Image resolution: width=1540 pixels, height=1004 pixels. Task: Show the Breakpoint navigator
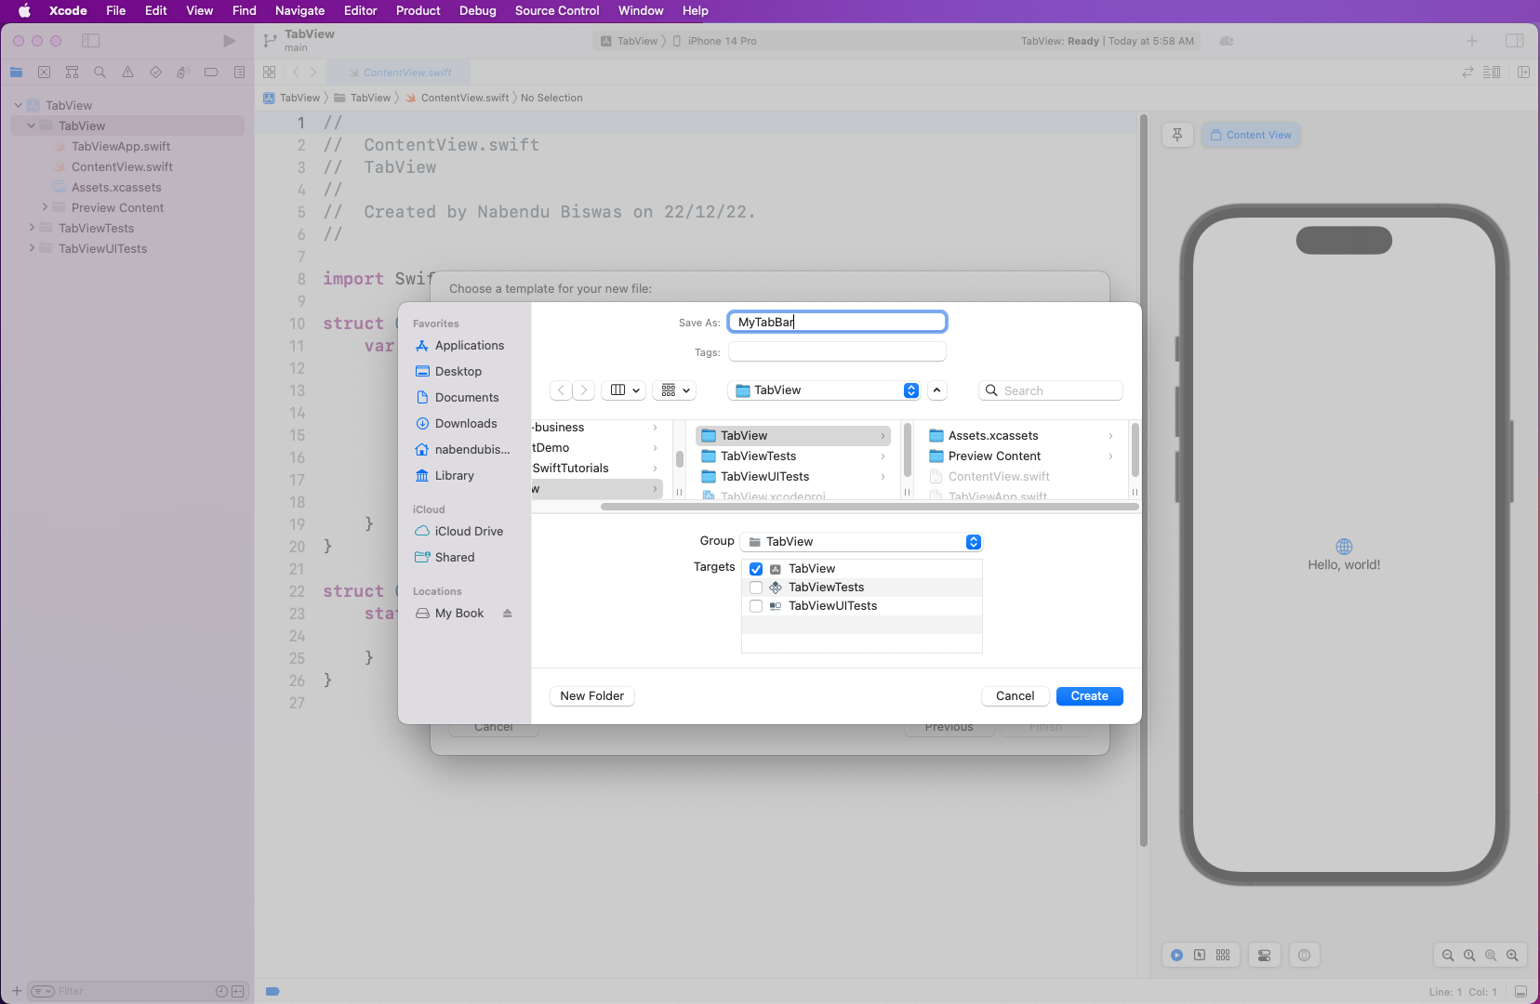[211, 73]
